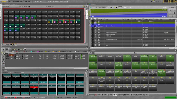
Task: Click the sine wave effects icon
Action: [x=23, y=49]
